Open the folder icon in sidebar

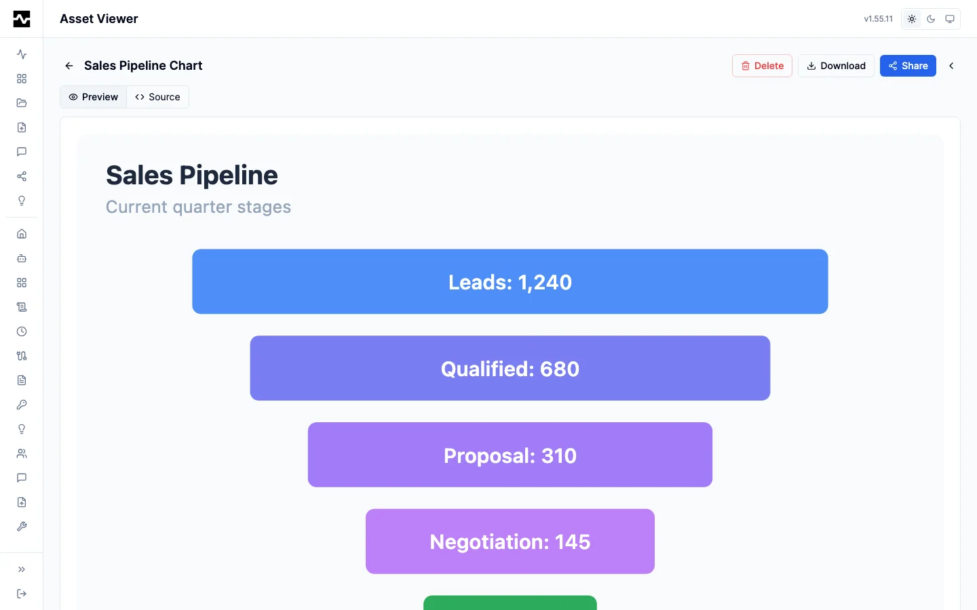(22, 103)
